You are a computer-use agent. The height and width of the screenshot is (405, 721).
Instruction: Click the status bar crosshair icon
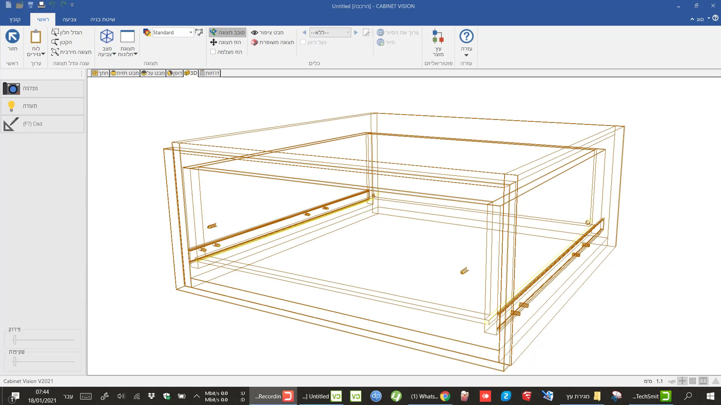point(682,381)
